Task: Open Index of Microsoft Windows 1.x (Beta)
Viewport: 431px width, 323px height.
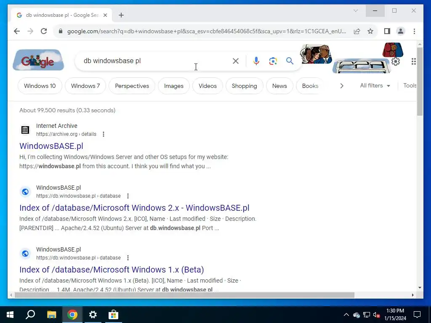Action: coord(112,270)
